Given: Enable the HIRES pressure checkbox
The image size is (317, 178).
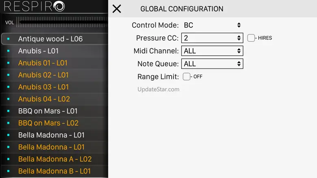Looking at the screenshot, I should point(251,38).
